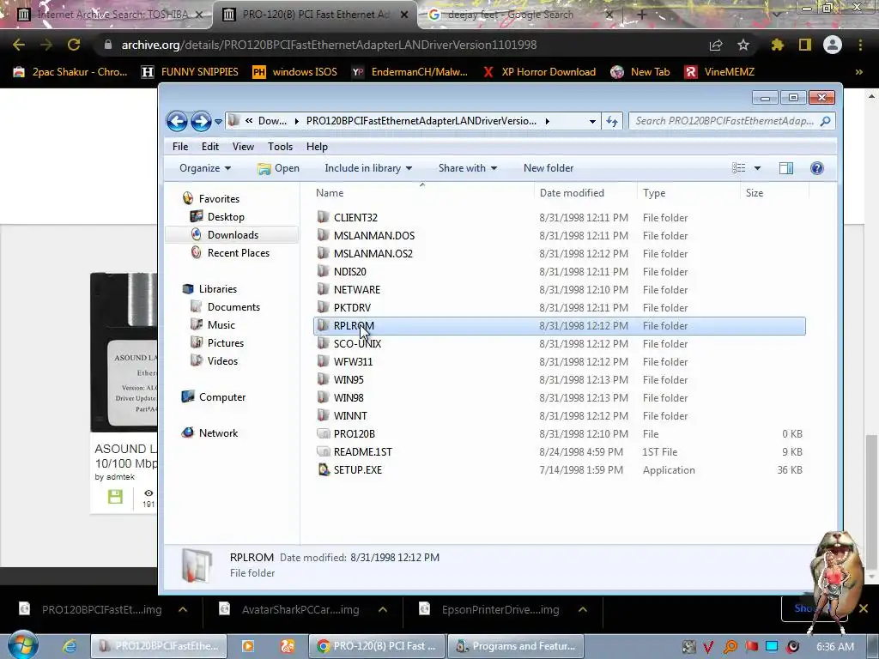The height and width of the screenshot is (659, 879).
Task: Open the windows ISOS bookmark
Action: [295, 72]
